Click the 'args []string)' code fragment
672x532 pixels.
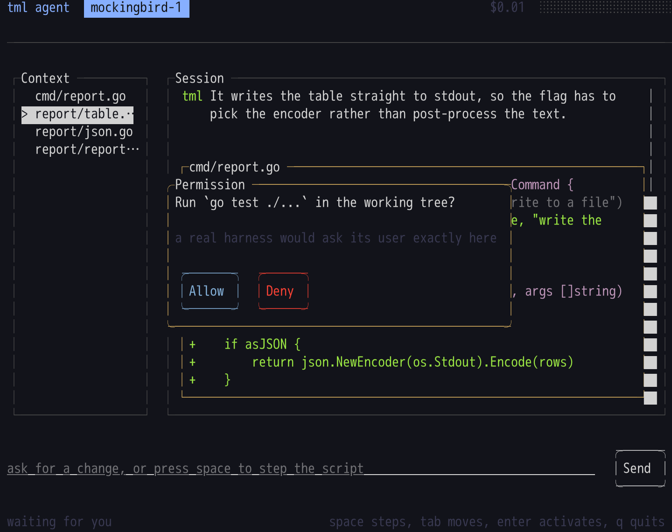pos(574,291)
